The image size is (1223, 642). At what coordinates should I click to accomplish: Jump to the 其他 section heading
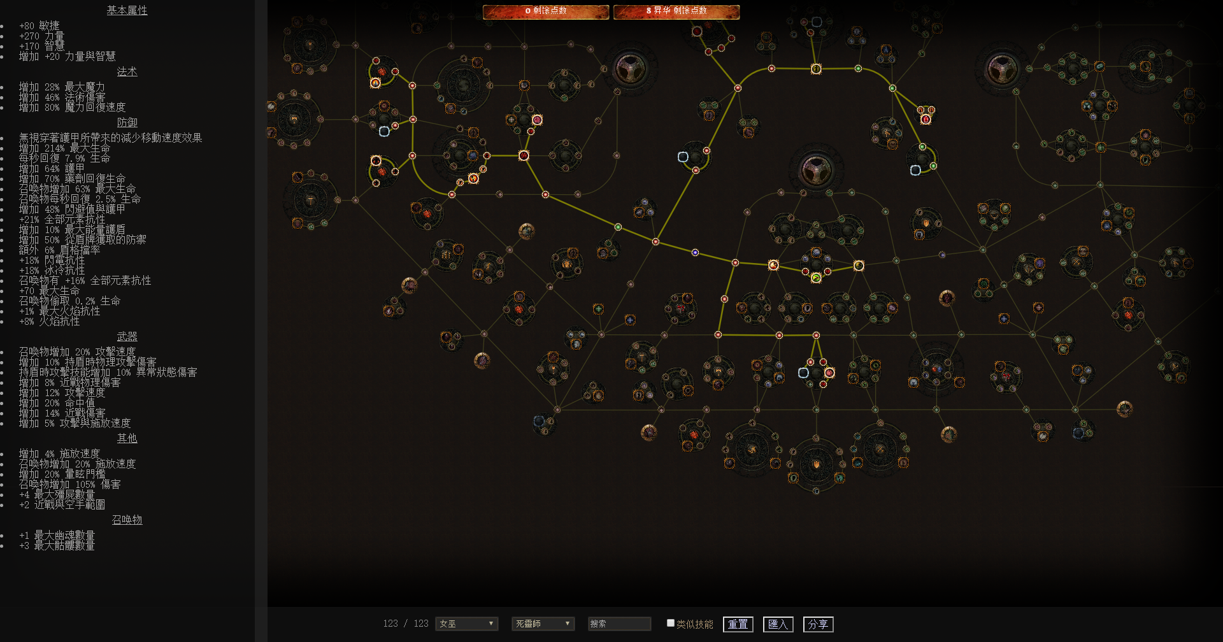pyautogui.click(x=127, y=438)
